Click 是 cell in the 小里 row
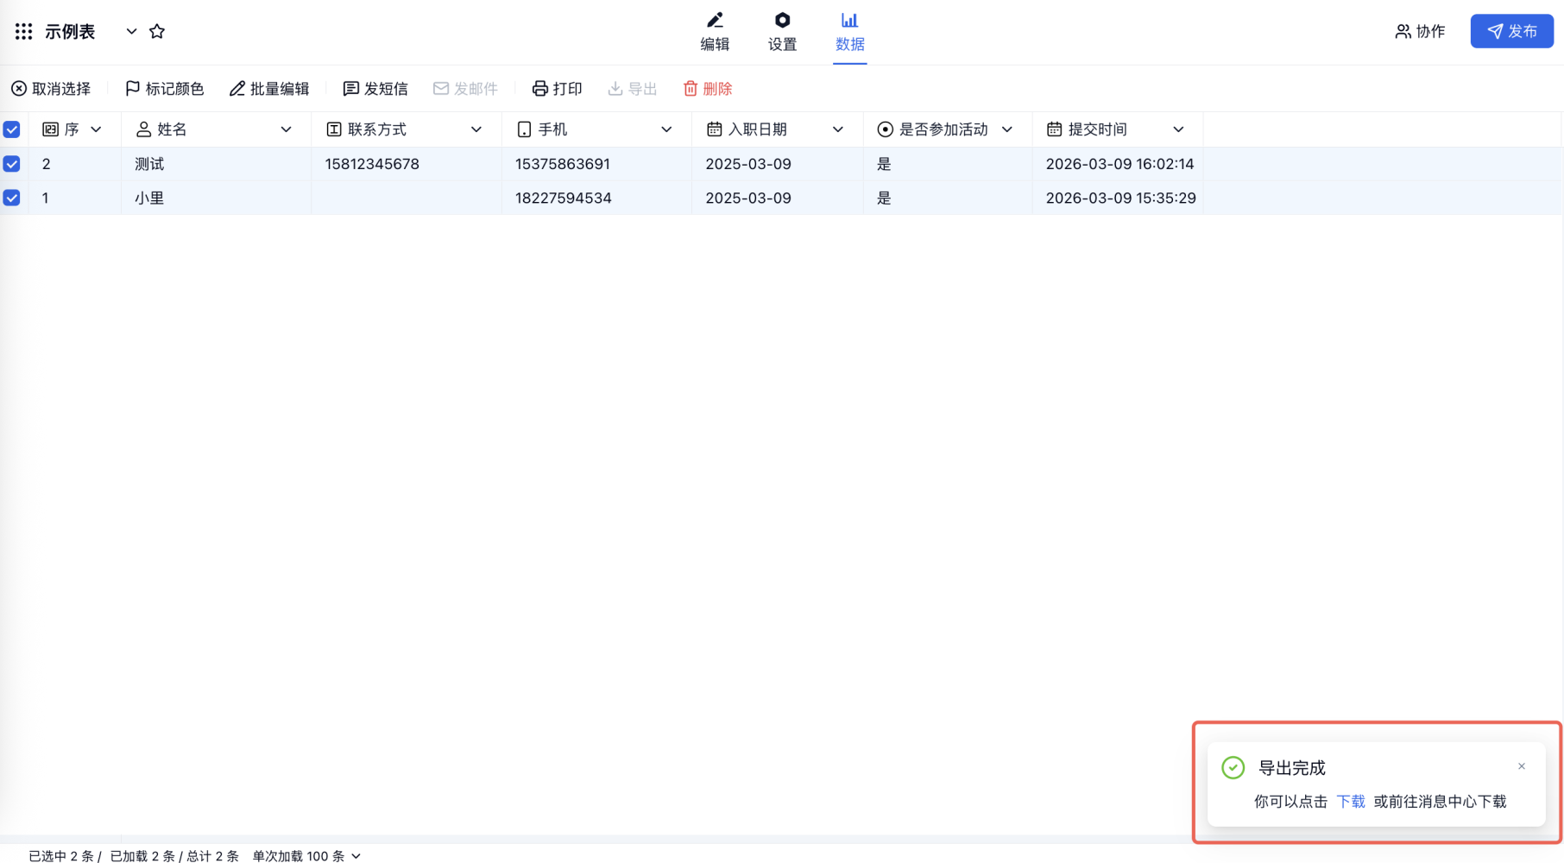1564x863 pixels. pos(948,198)
